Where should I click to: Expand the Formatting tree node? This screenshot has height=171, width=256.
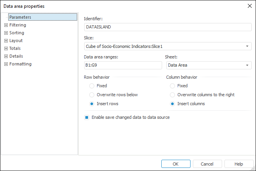click(x=6, y=64)
